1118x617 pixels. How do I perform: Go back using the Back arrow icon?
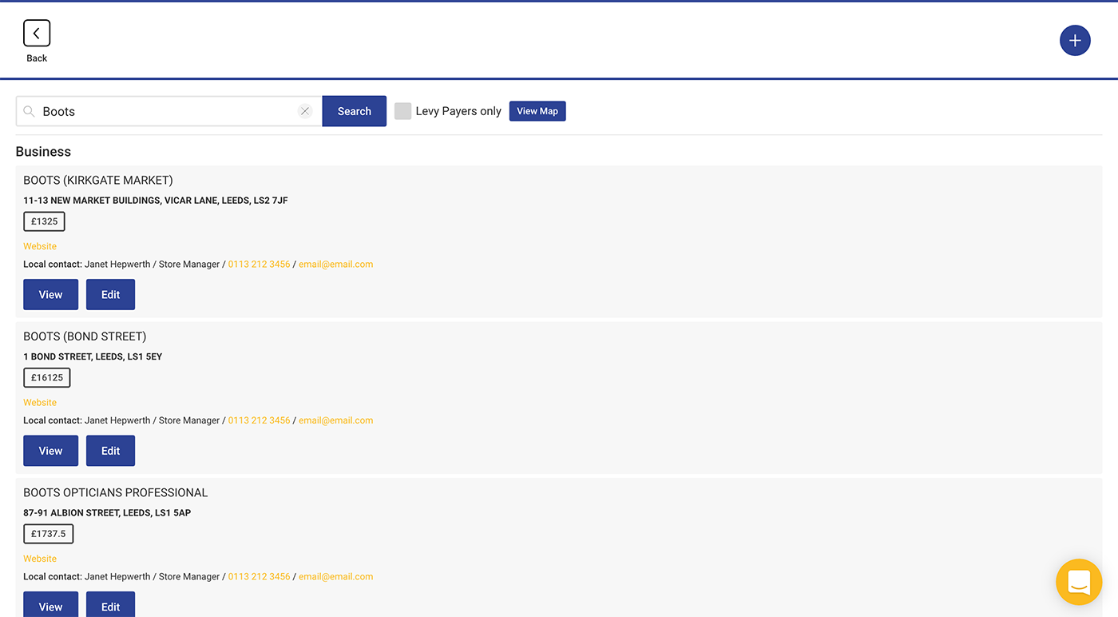pos(37,34)
